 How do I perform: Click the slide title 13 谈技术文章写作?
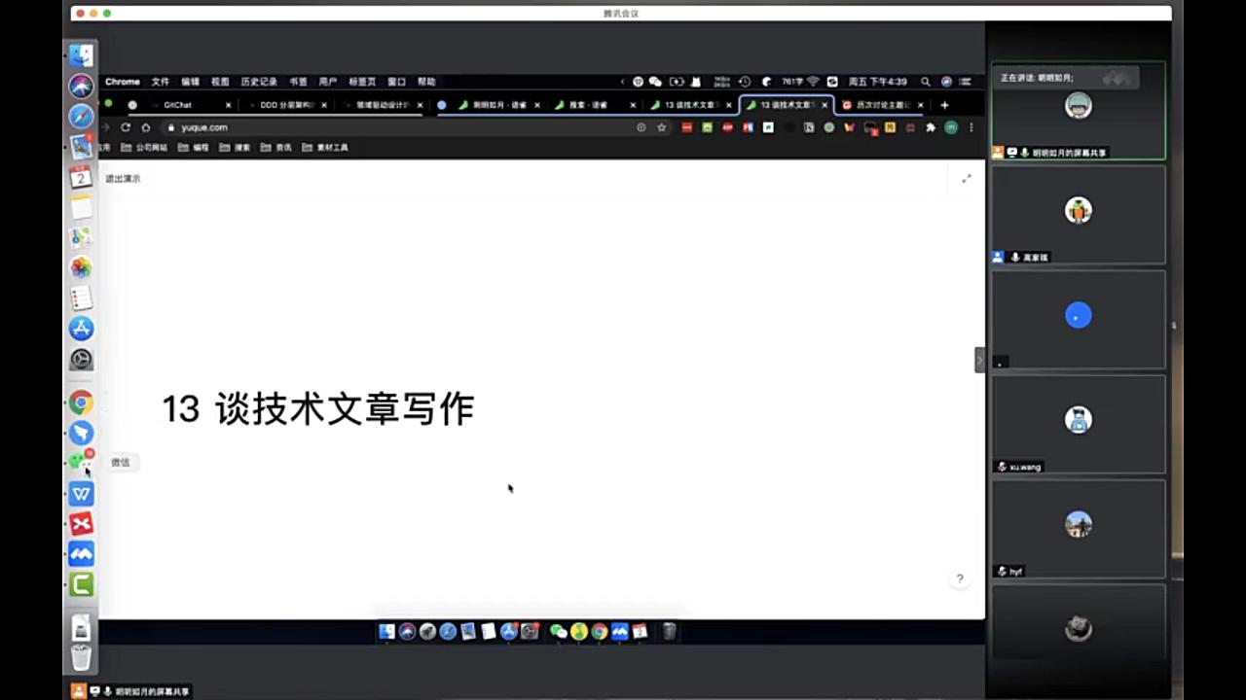tap(317, 409)
